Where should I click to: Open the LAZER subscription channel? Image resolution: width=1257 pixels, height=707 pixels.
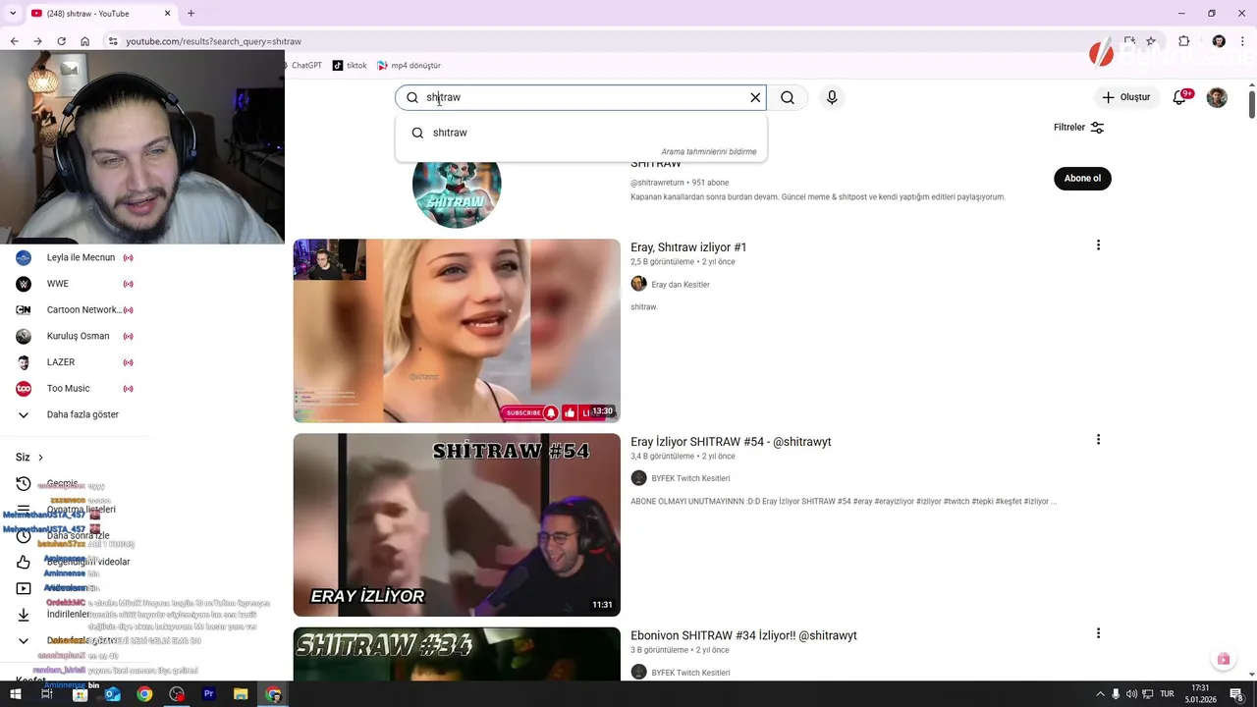pos(75,362)
